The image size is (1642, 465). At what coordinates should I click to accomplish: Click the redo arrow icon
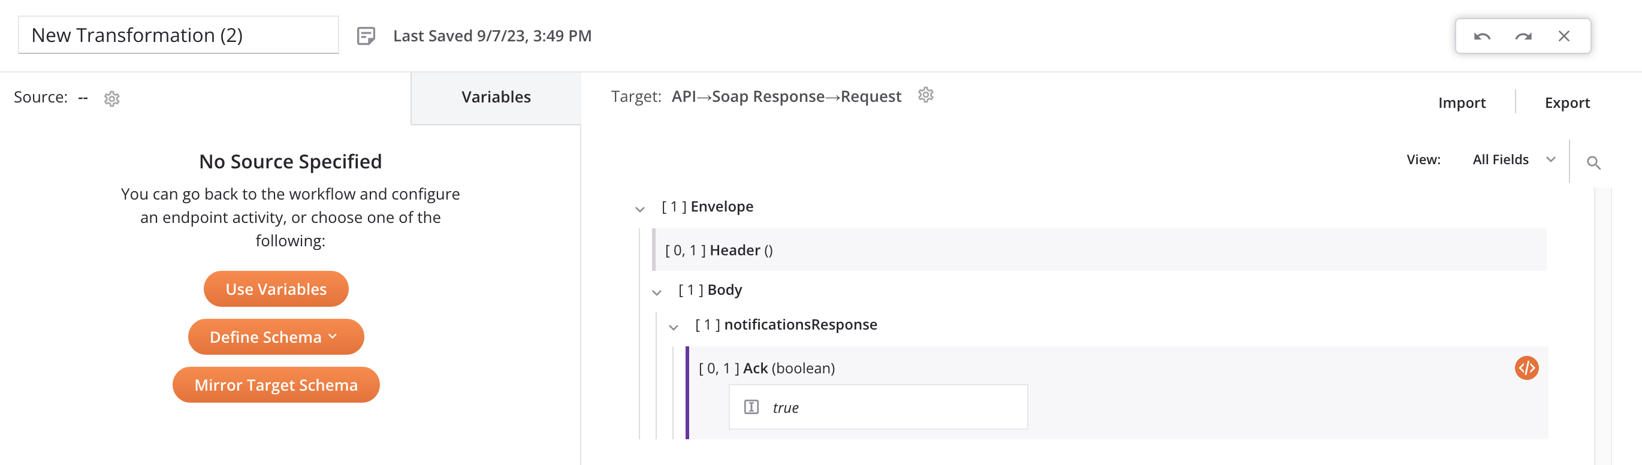point(1523,37)
